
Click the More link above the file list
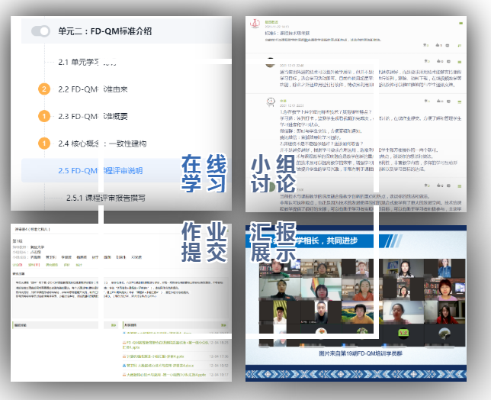[223, 325]
